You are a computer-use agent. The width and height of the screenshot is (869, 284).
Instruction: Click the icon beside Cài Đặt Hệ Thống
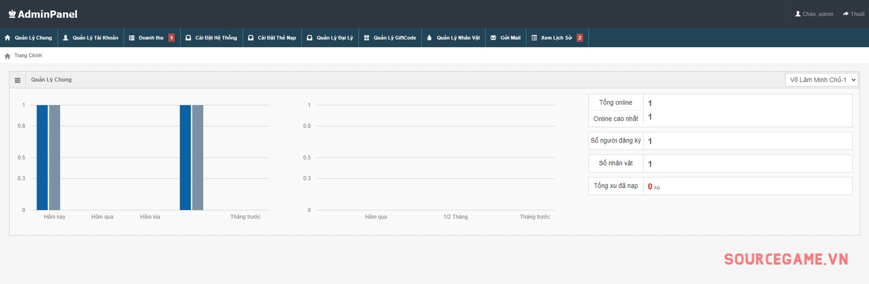point(188,38)
